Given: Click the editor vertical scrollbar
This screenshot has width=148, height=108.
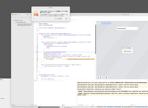Looking at the screenshot, I should pos(96,39).
